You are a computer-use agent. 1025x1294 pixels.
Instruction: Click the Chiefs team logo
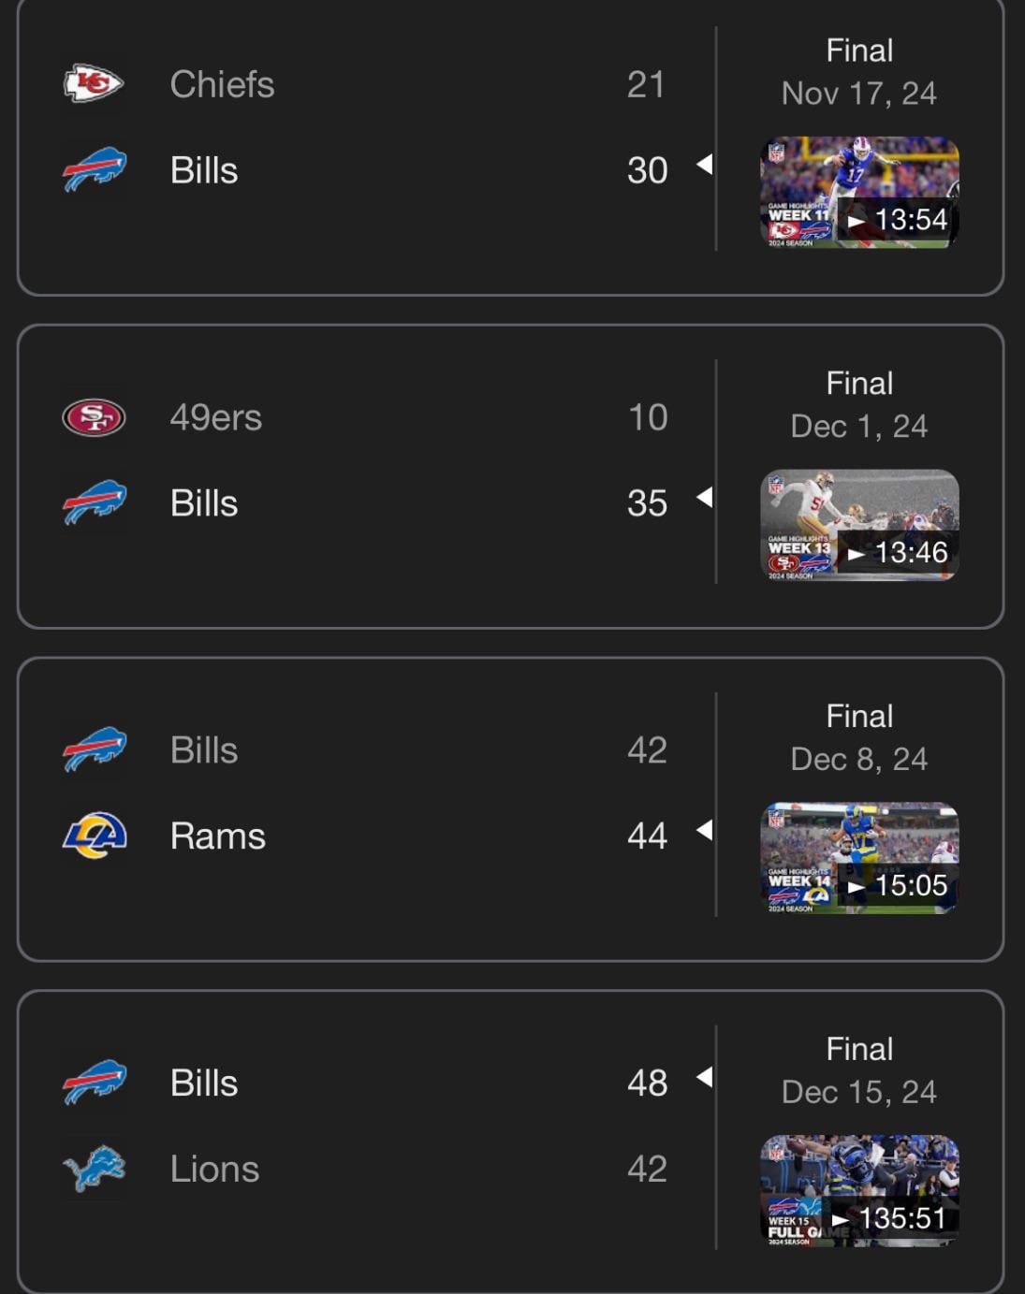click(94, 84)
